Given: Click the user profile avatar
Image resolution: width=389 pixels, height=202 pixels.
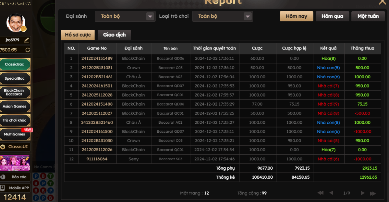Looking at the screenshot, I should [16, 23].
